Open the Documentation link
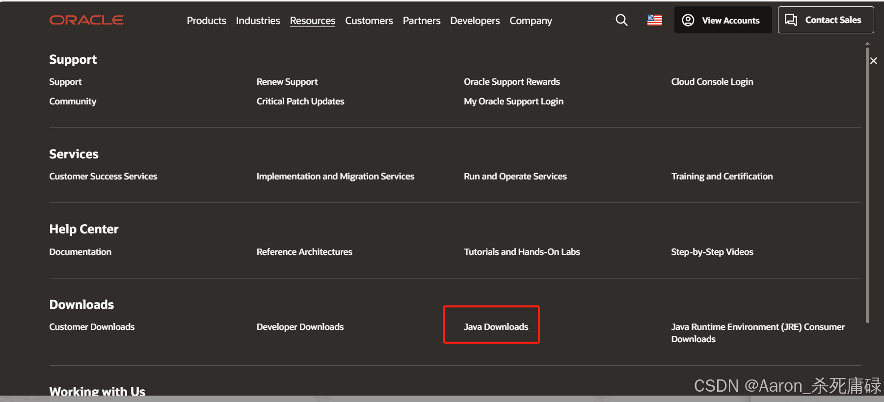Screen dimensions: 884x402 [80, 252]
